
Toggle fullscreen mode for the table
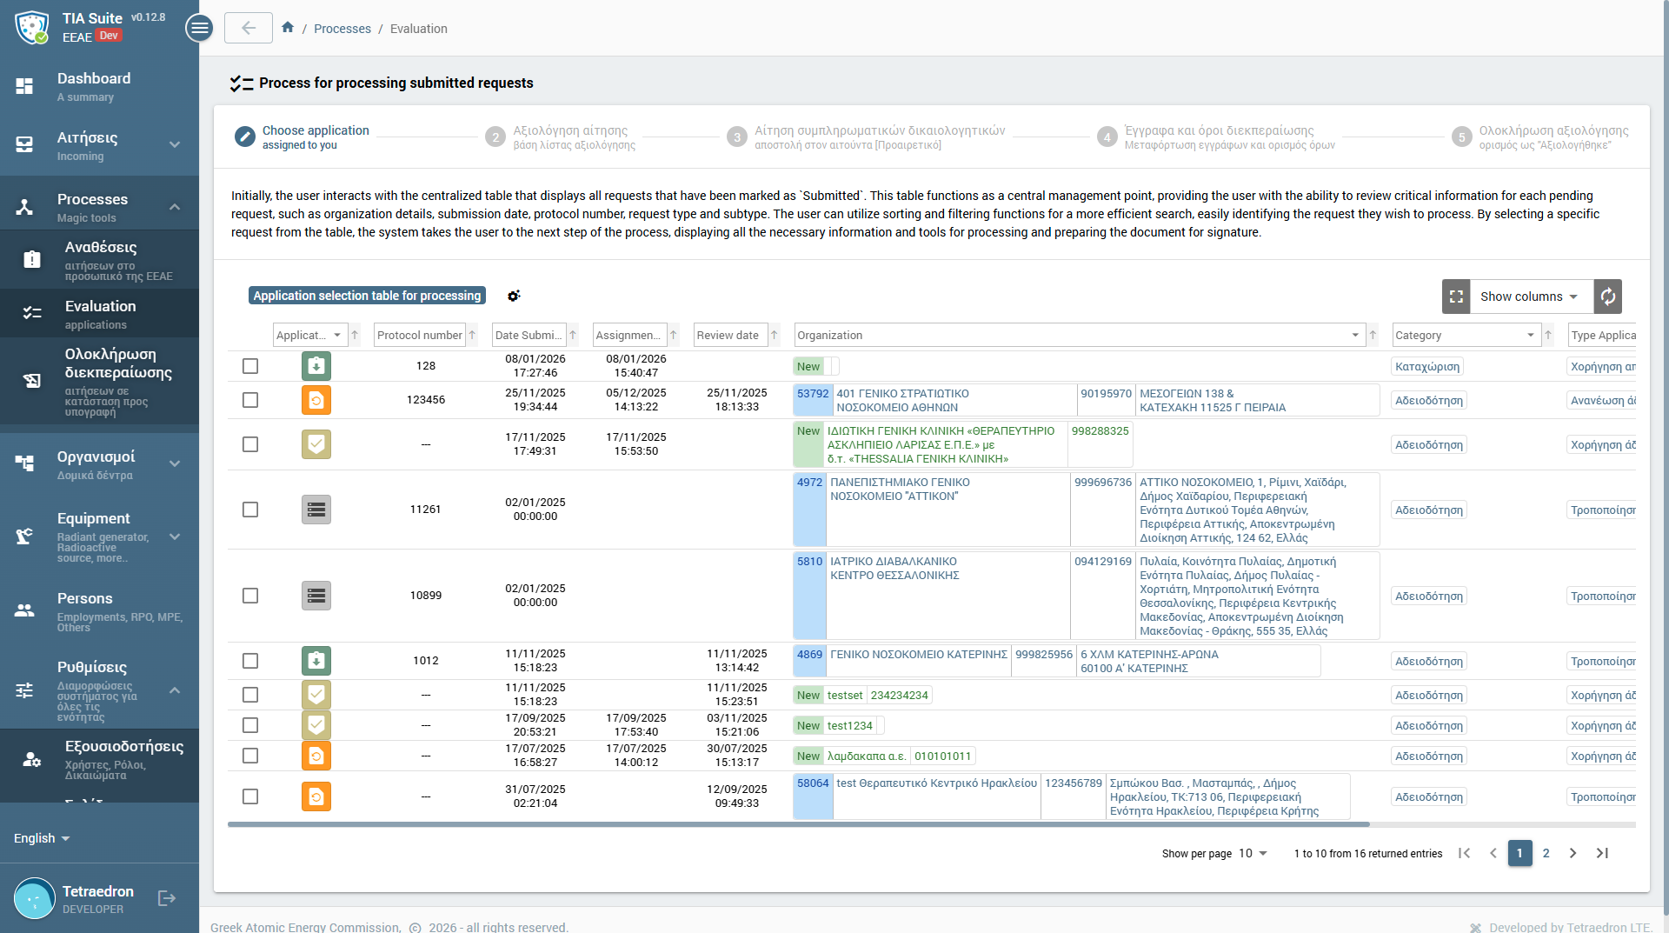tap(1456, 297)
